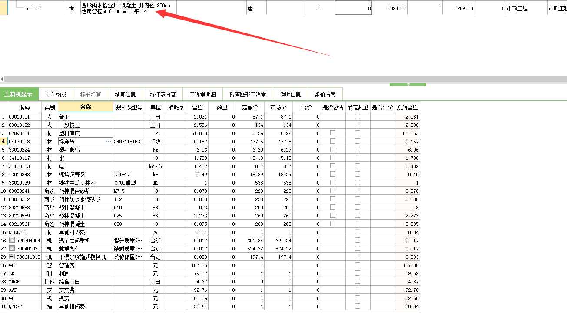Toggle 锁定数量 checkbox for 普工
Viewport: 567px width, 313px height.
(358, 116)
